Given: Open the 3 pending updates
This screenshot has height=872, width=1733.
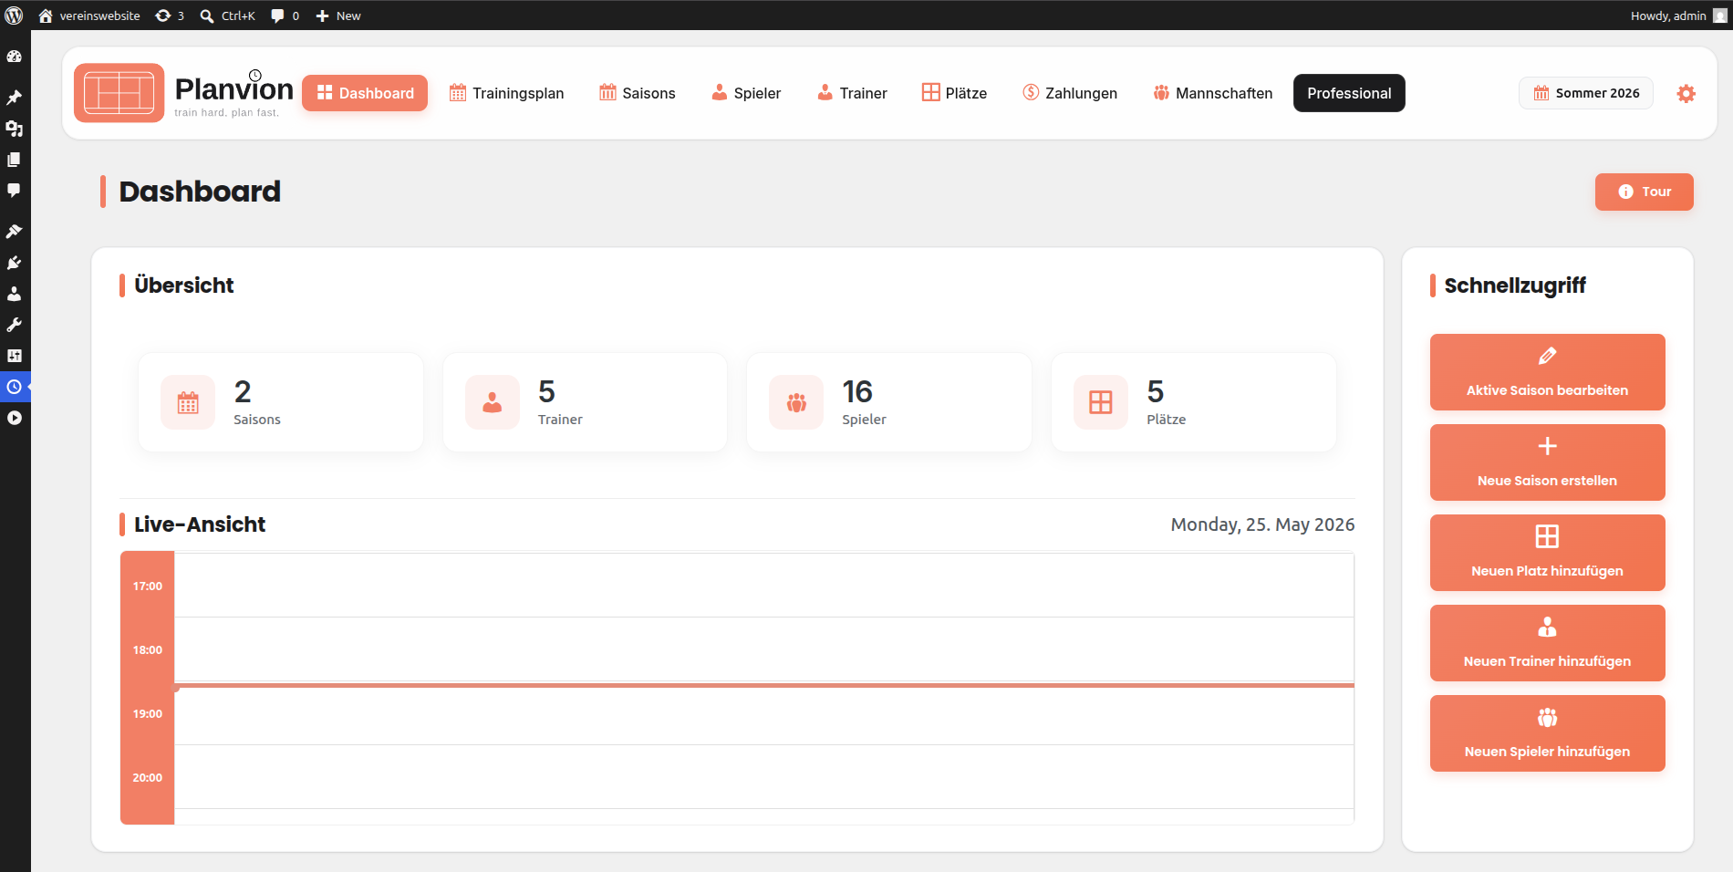Looking at the screenshot, I should click(170, 16).
